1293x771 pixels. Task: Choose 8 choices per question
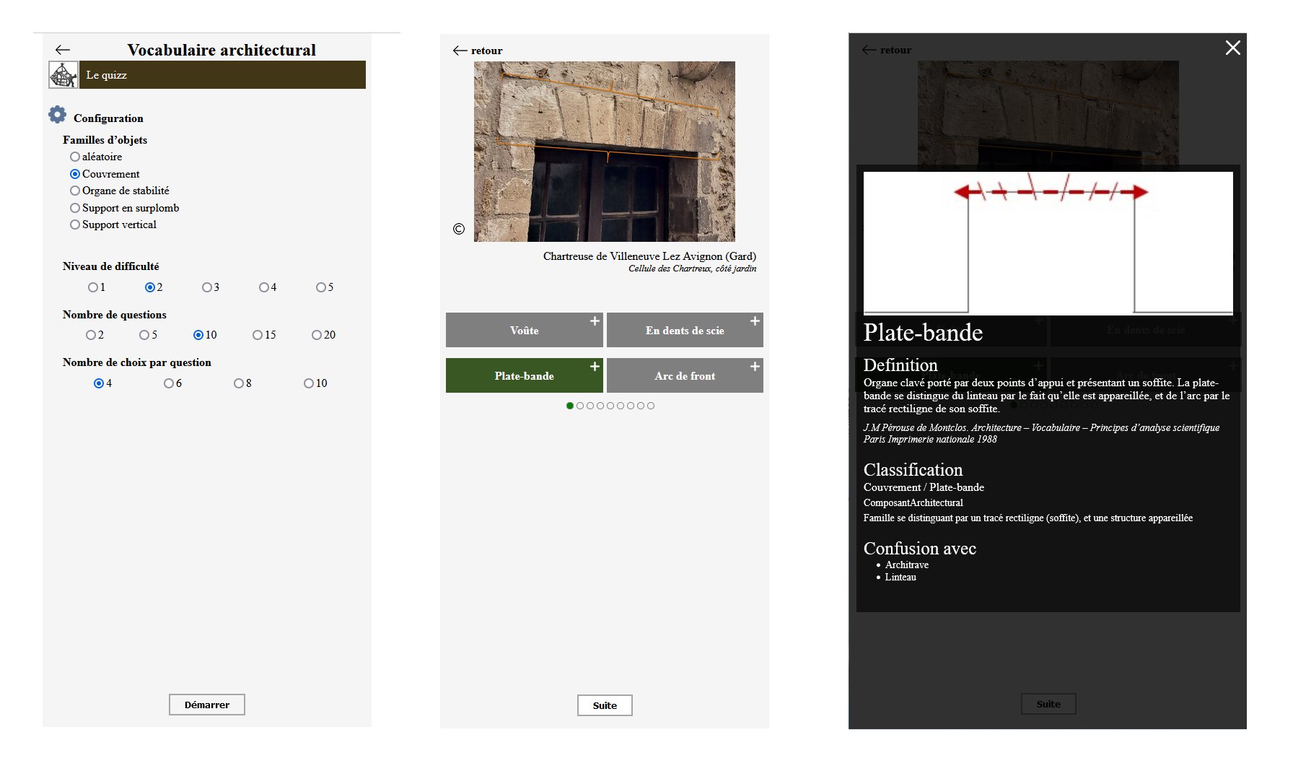point(239,383)
